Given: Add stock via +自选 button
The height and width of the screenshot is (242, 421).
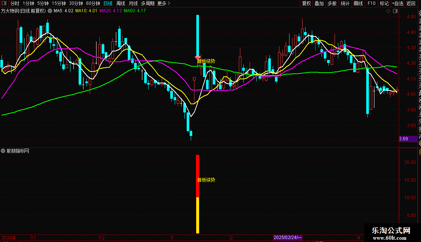Looking at the screenshot, I should pyautogui.click(x=398, y=3).
